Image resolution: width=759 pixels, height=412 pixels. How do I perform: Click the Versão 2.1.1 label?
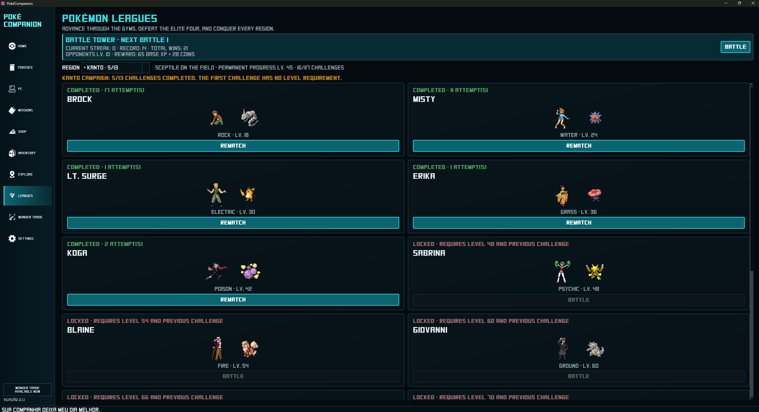[x=14, y=400]
